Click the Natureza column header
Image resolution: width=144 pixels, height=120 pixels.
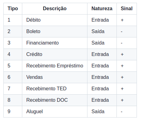[x=102, y=9]
